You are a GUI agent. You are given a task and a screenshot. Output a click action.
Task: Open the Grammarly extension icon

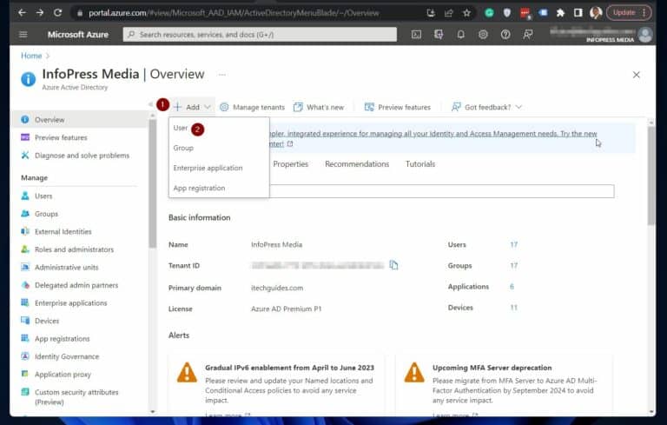pyautogui.click(x=489, y=13)
